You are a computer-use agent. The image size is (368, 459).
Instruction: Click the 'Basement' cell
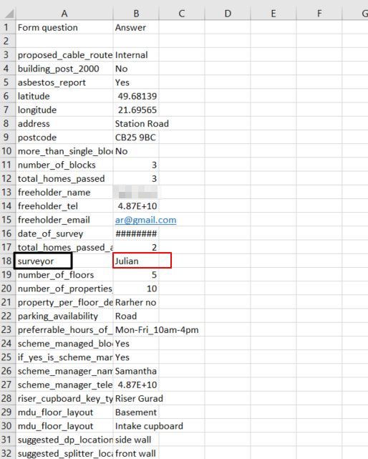click(136, 412)
